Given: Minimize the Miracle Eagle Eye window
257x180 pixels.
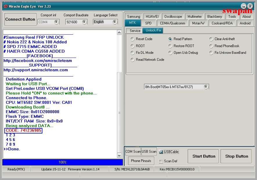Looking at the screenshot, I should click(244, 6).
